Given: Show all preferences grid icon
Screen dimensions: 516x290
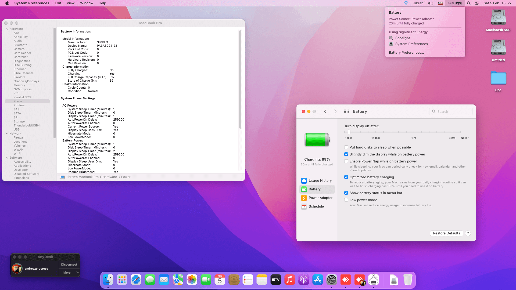Looking at the screenshot, I should pyautogui.click(x=346, y=111).
